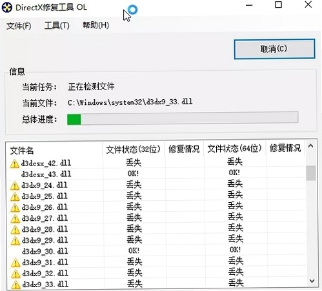Open the 帮助(H) menu

[x=96, y=25]
